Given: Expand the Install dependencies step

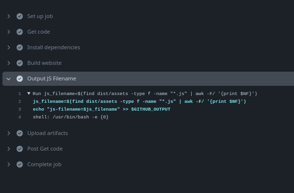Looking at the screenshot, I should pyautogui.click(x=9, y=47).
